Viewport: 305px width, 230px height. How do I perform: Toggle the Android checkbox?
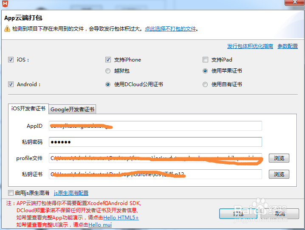point(11,84)
